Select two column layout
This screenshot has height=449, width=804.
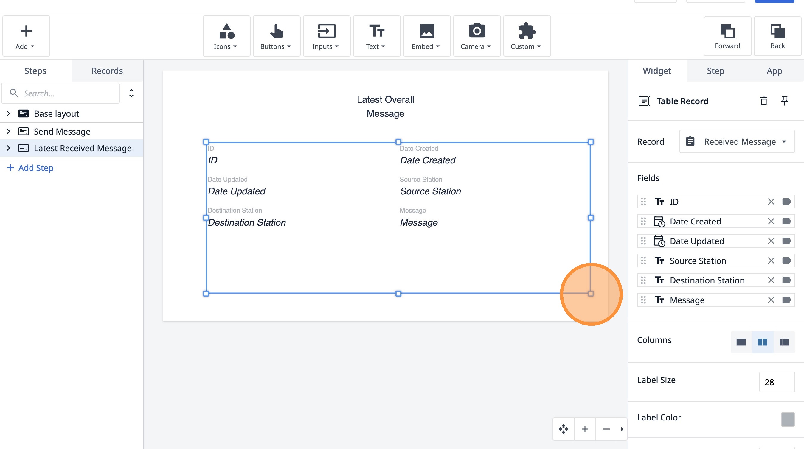[x=763, y=342]
